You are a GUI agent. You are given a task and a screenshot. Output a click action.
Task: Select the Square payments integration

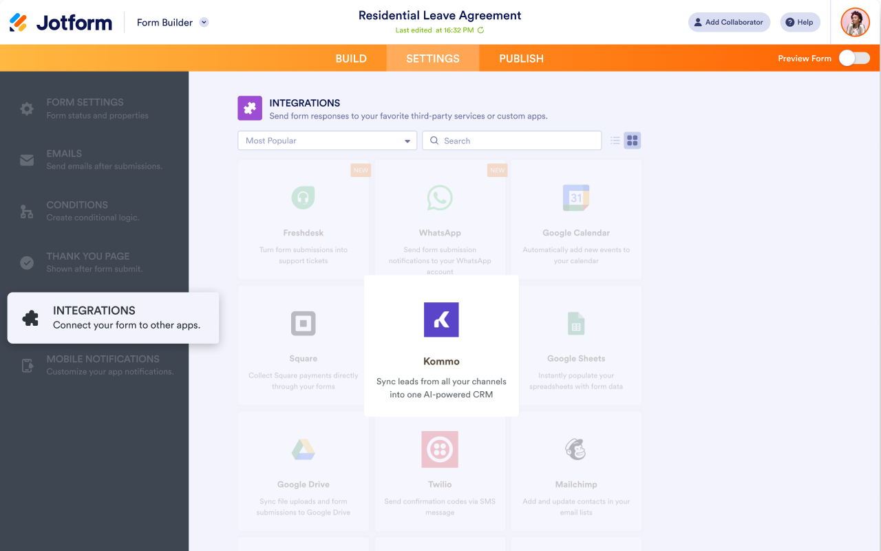(303, 344)
